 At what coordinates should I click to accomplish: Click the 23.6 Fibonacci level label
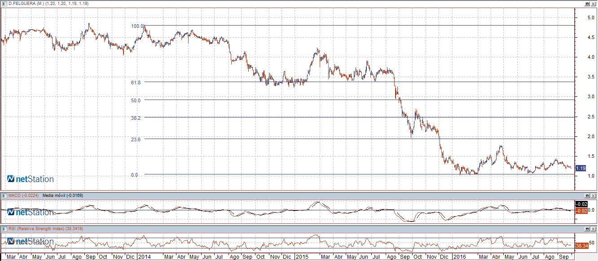(136, 139)
